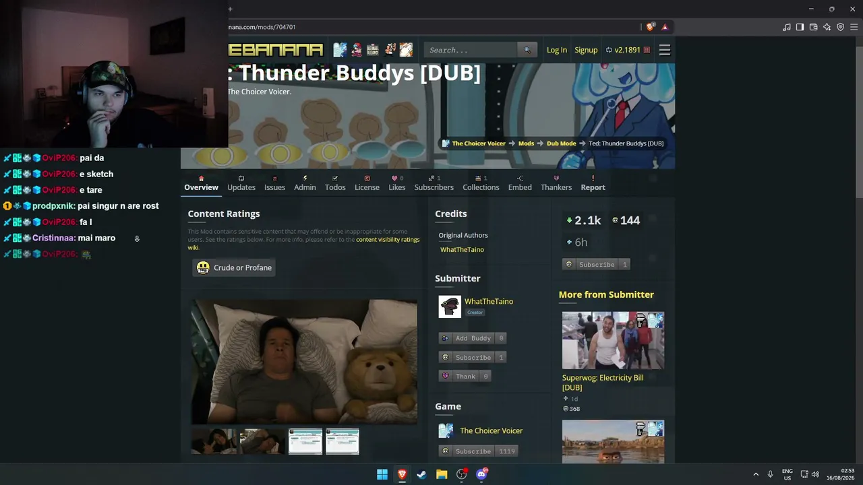Go to the Mods breadcrumb link

[526, 143]
